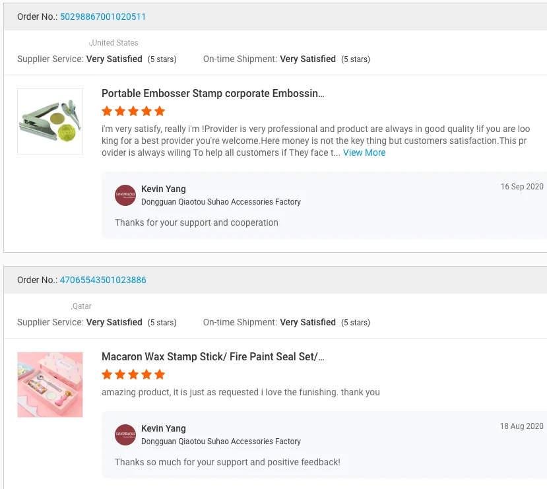Screen dimensions: 547x489
Task: Click the Qatar buyer location text
Action: point(82,306)
